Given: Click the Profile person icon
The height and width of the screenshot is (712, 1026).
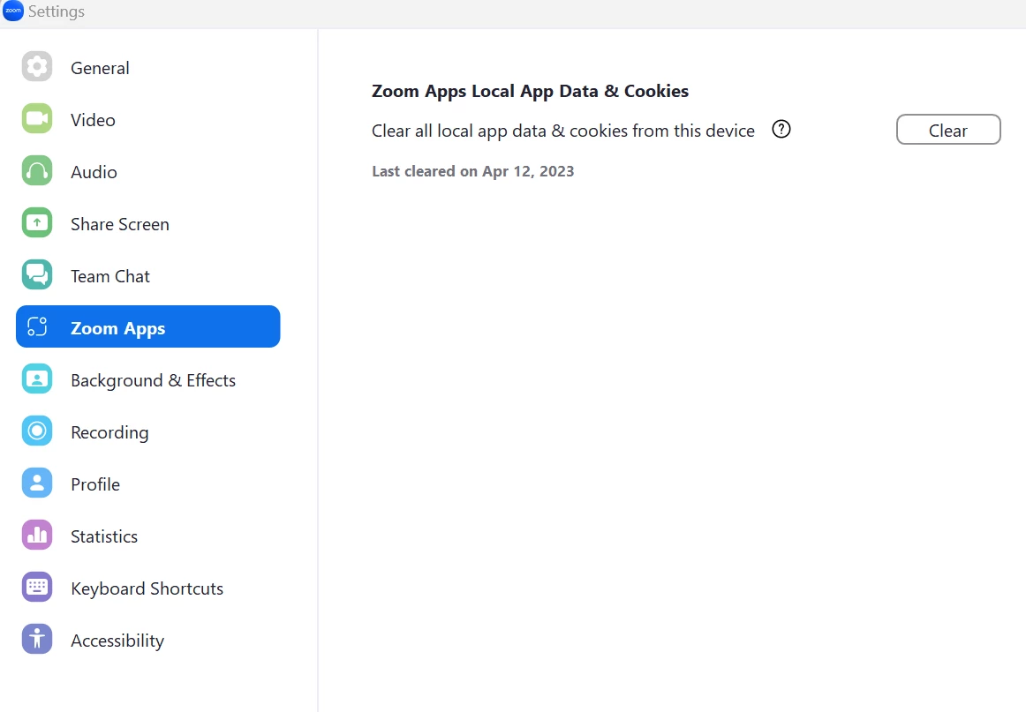Looking at the screenshot, I should point(37,483).
